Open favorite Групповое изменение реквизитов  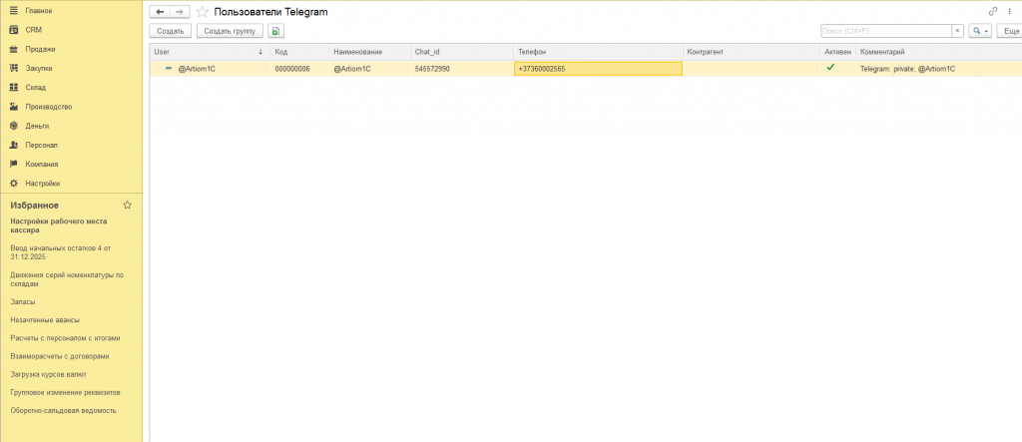click(65, 392)
